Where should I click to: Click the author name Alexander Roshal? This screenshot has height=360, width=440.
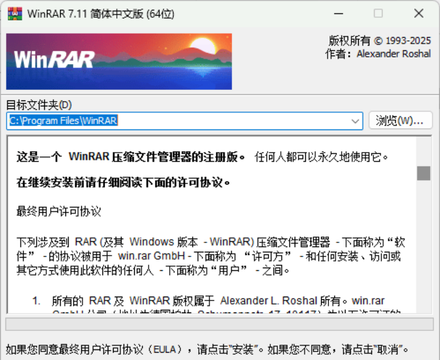tap(394, 54)
